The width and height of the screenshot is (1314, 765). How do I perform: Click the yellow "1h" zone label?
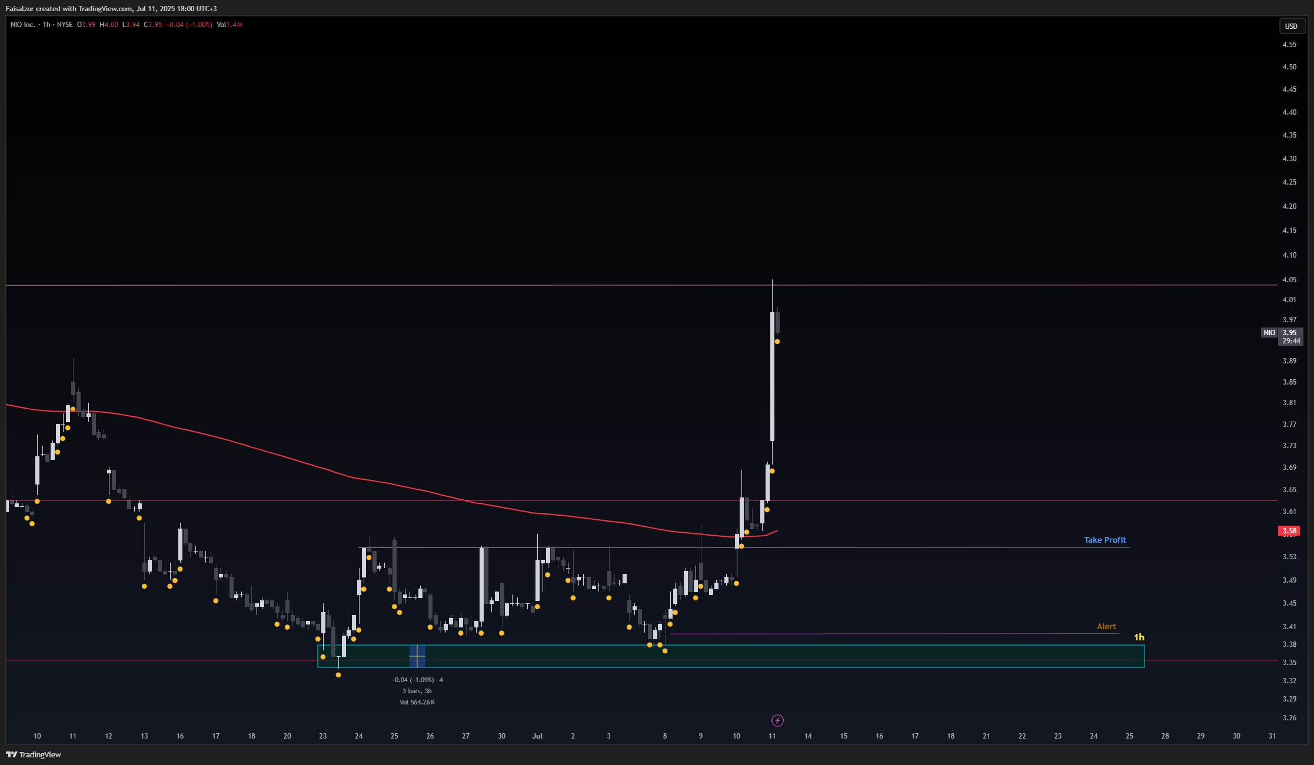(1139, 637)
